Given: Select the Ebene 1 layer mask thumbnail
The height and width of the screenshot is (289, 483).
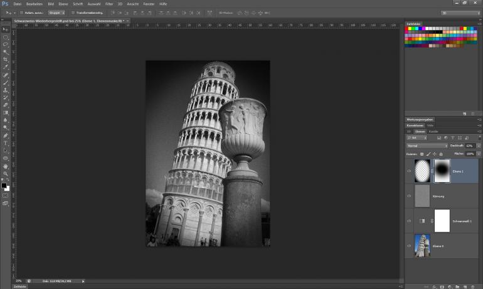Looking at the screenshot, I should click(442, 171).
